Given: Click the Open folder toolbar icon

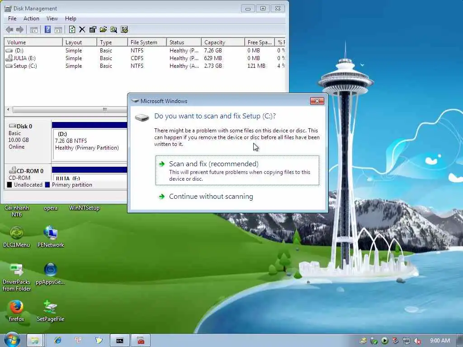Looking at the screenshot, I should (x=103, y=29).
